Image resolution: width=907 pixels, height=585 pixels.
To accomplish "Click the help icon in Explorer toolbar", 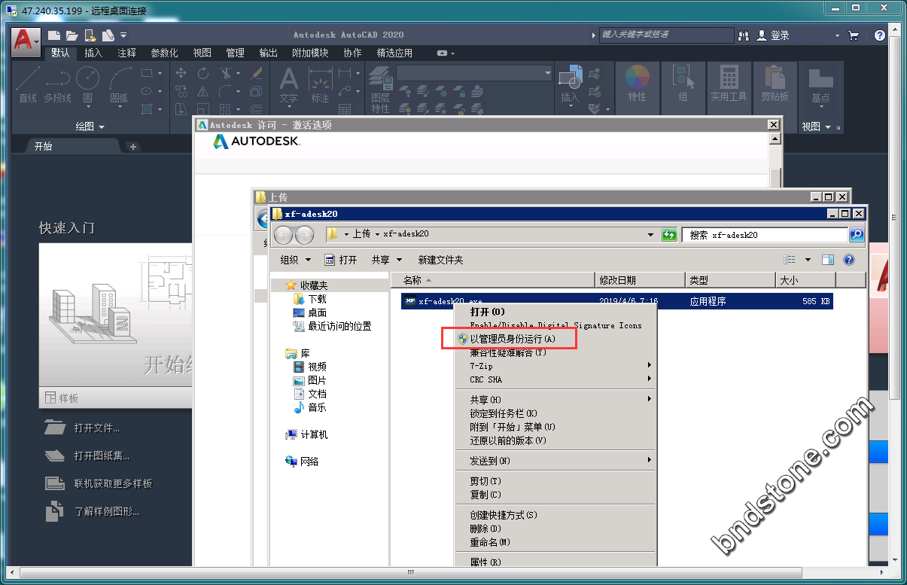I will pos(849,260).
